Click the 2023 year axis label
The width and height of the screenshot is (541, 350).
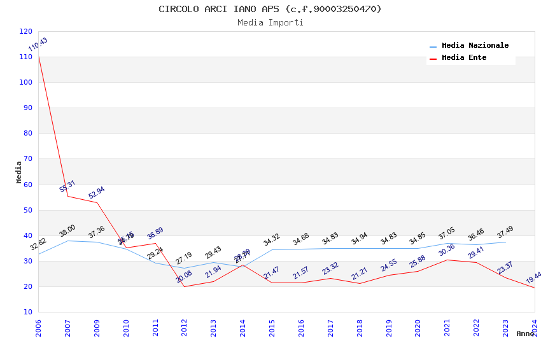[505, 328]
